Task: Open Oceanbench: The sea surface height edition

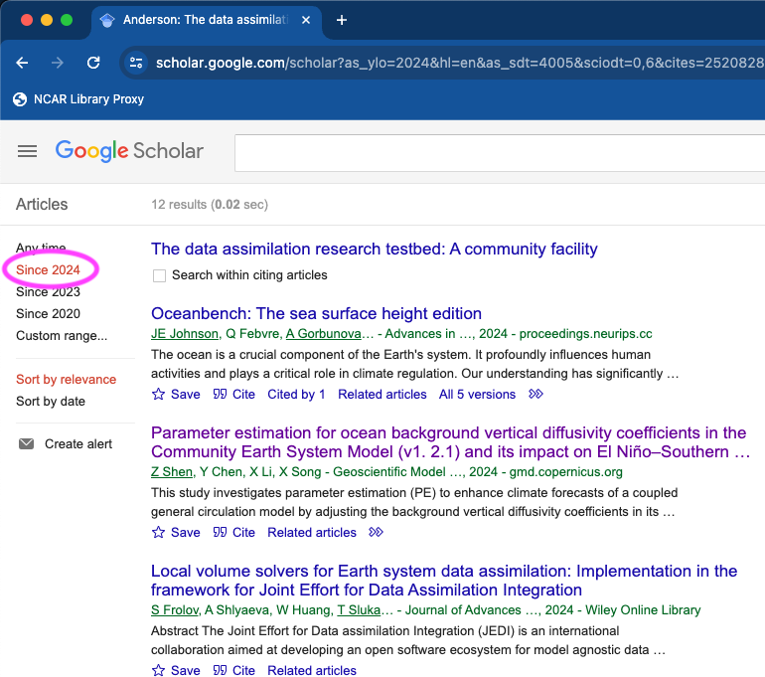Action: [316, 314]
